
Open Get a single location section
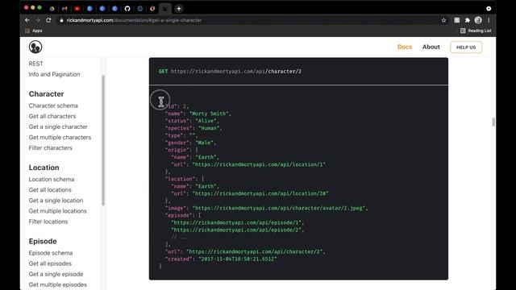(56, 201)
